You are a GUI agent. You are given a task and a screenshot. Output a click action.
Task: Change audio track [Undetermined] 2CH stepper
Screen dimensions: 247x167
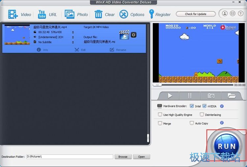pyautogui.click(x=73, y=37)
